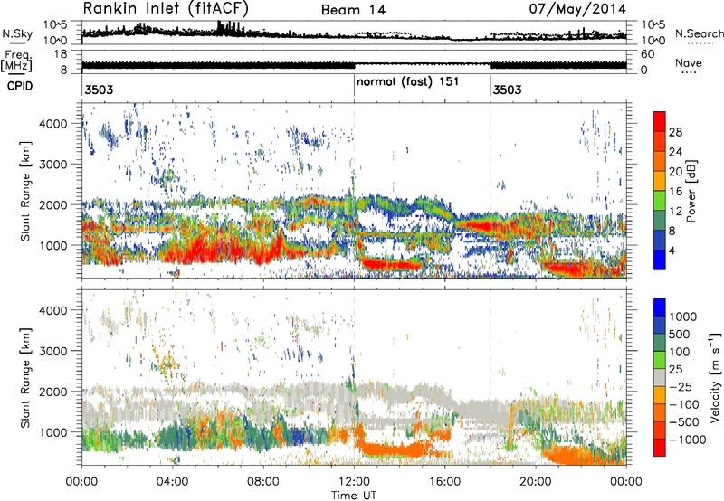The height and width of the screenshot is (501, 724).
Task: Click the '10^5' tick left of noise panel
Action: [55, 25]
